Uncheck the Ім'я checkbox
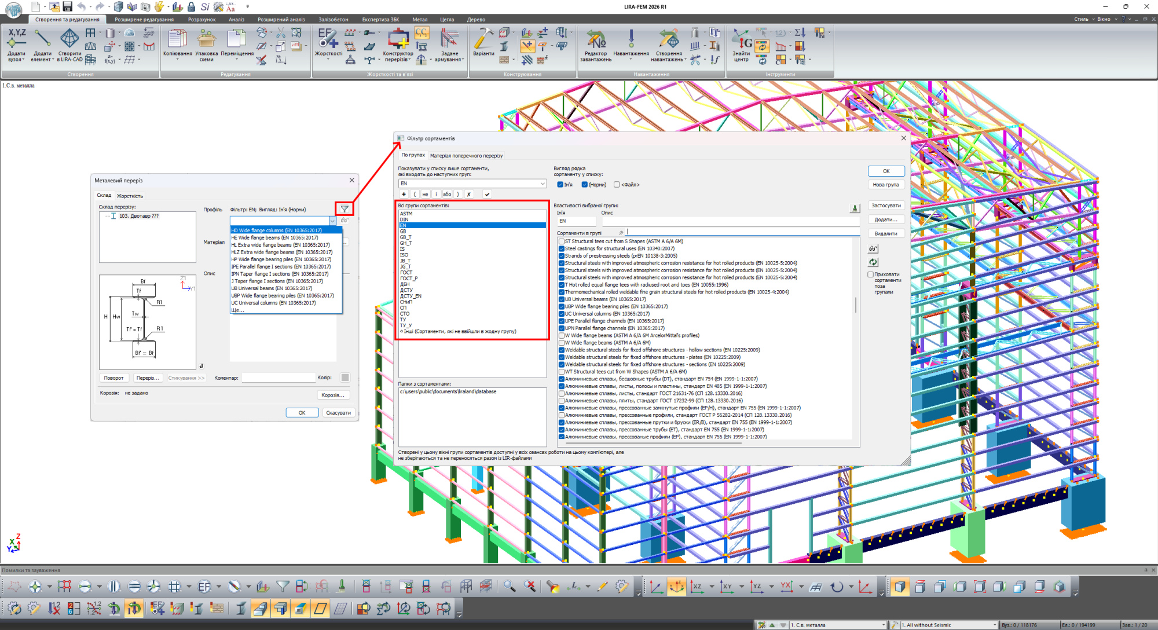The width and height of the screenshot is (1158, 630). click(560, 185)
